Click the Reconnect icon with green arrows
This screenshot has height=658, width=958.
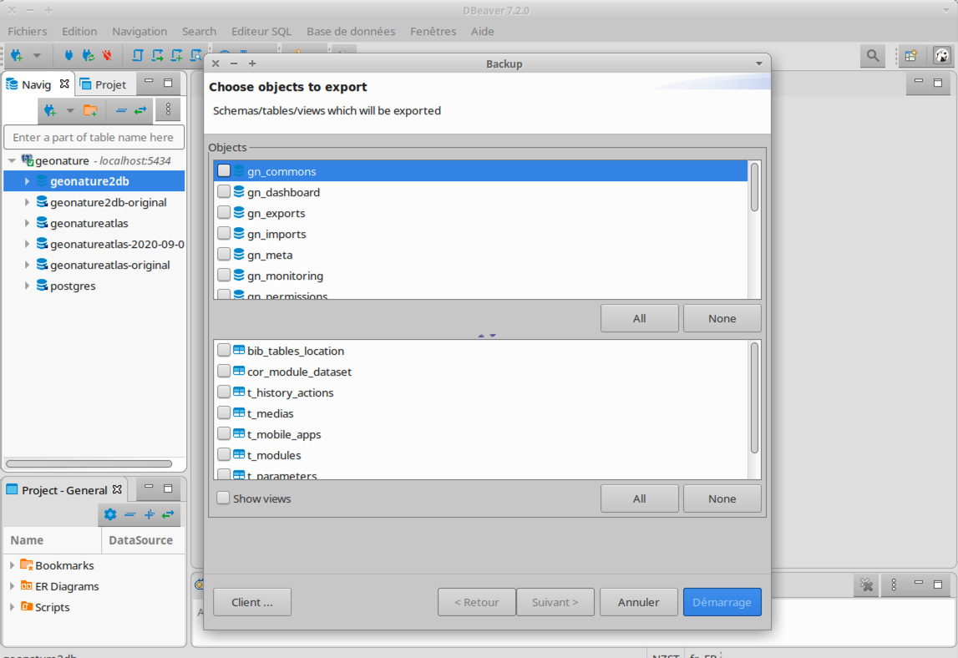89,56
